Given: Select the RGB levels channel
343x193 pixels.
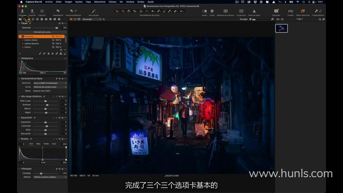Looking at the screenshot, I should tap(31, 144).
